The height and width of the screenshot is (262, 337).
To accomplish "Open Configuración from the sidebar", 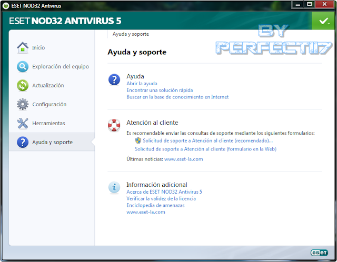I will pyautogui.click(x=52, y=104).
